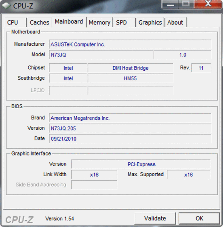223x227 pixels.
Task: Click the Link Width label
Action: (55, 174)
